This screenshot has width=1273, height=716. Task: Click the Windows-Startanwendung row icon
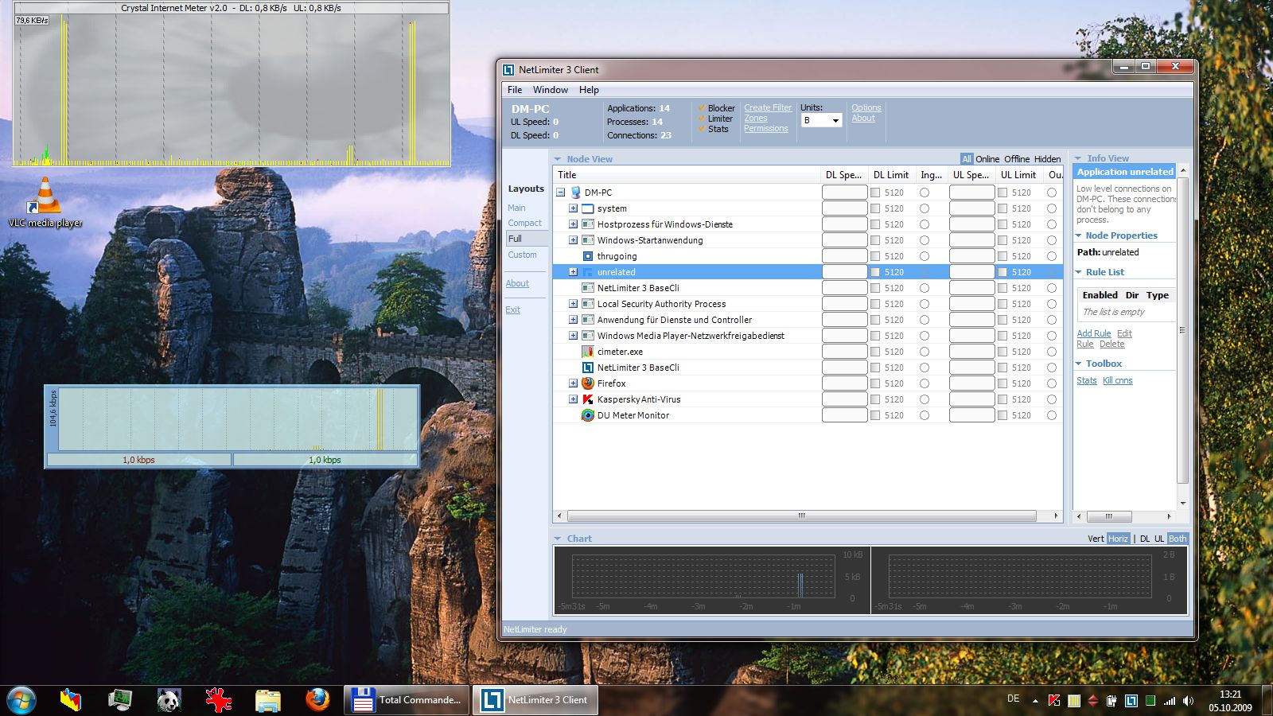(588, 240)
